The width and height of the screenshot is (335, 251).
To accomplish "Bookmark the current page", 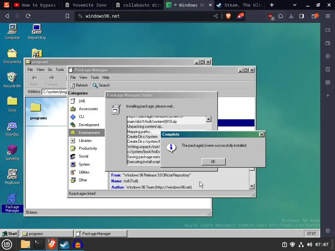I will coord(67,16).
